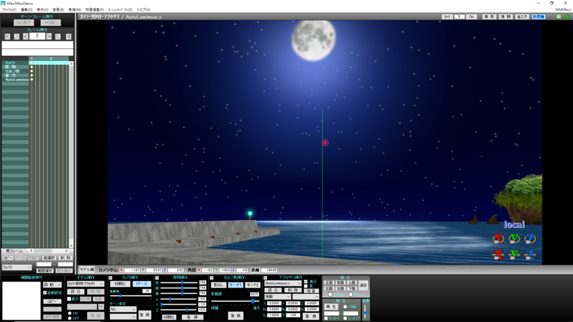
Task: Open the 回転 interpolation dropdown
Action: pos(53,284)
